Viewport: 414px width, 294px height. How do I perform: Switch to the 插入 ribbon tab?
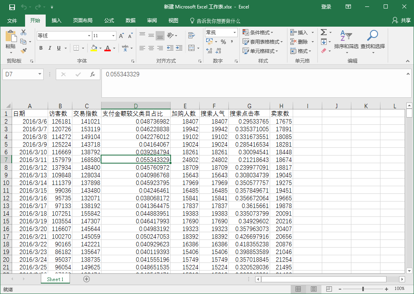[x=57, y=21]
